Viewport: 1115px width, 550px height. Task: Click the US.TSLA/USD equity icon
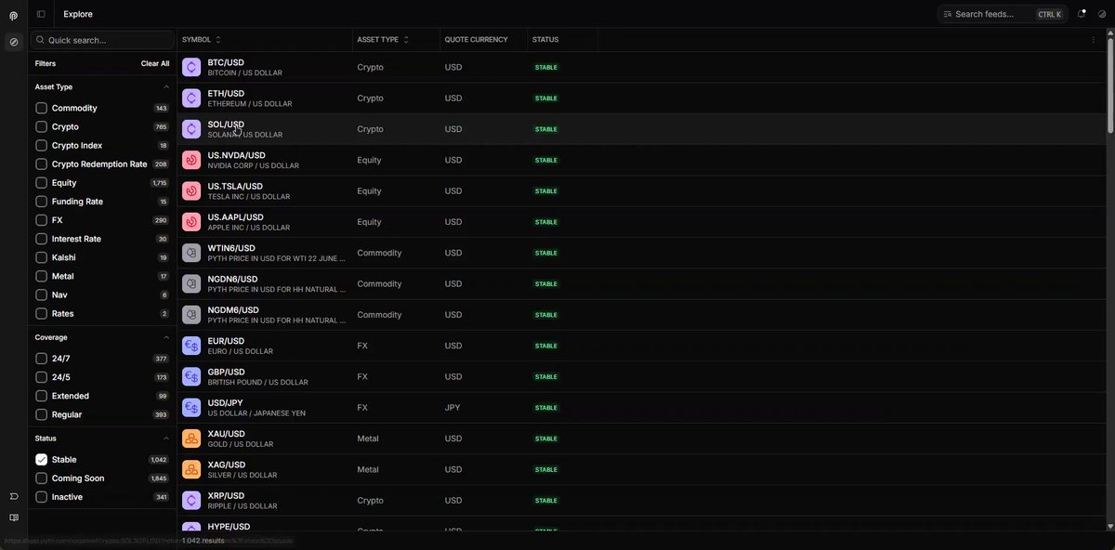191,191
